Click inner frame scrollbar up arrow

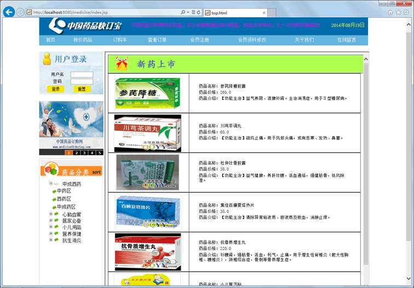pyautogui.click(x=366, y=59)
